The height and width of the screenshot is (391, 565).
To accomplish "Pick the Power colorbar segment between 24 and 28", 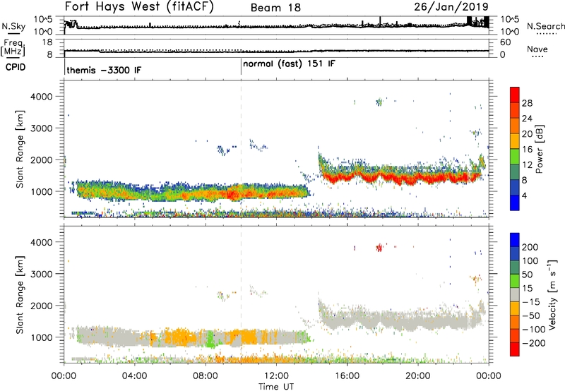I will point(515,110).
